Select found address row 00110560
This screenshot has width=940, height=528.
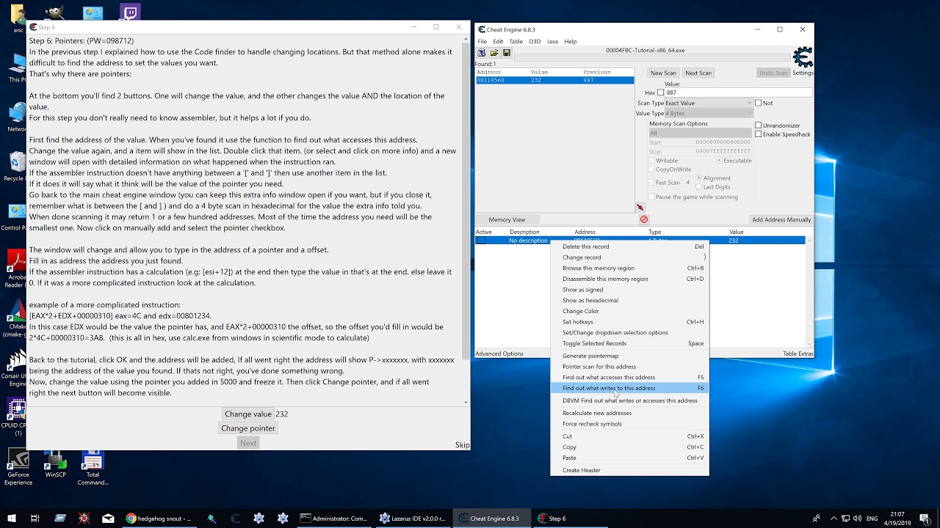coord(554,80)
